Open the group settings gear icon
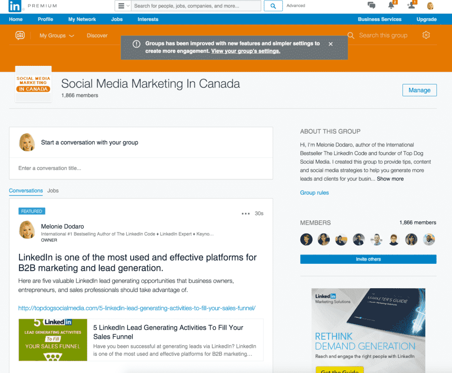This screenshot has width=452, height=373. [426, 35]
